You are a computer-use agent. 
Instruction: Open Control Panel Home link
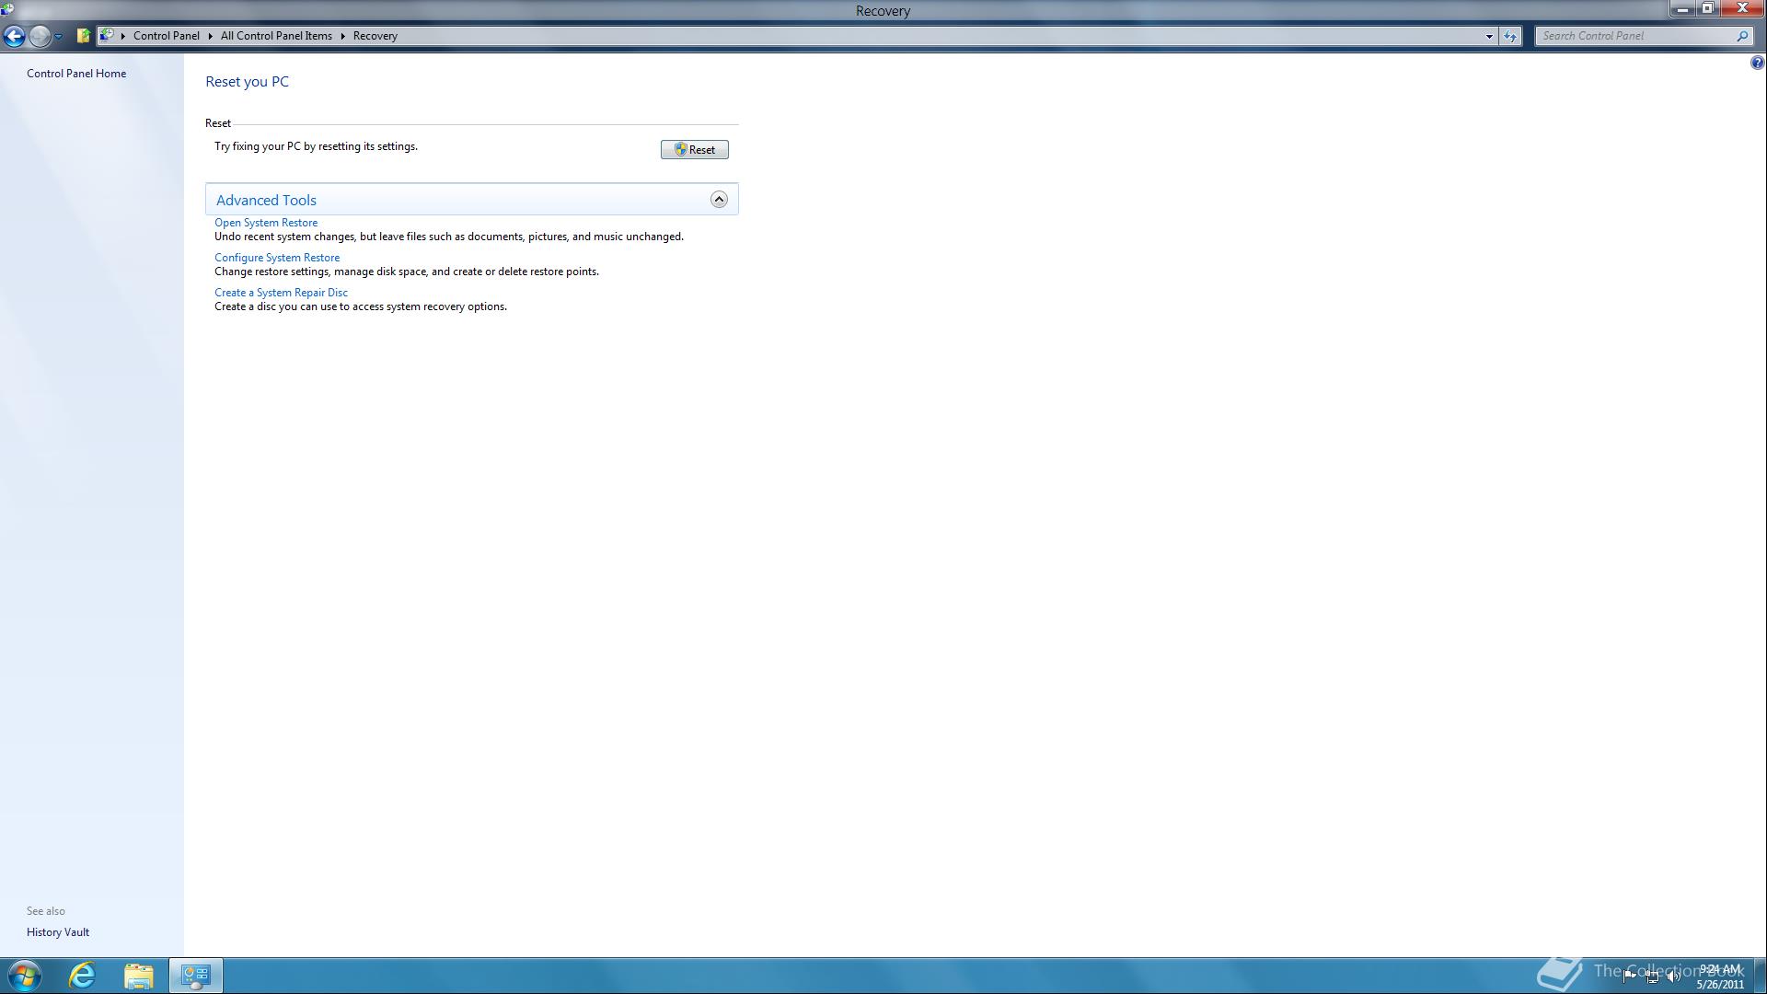(x=76, y=74)
